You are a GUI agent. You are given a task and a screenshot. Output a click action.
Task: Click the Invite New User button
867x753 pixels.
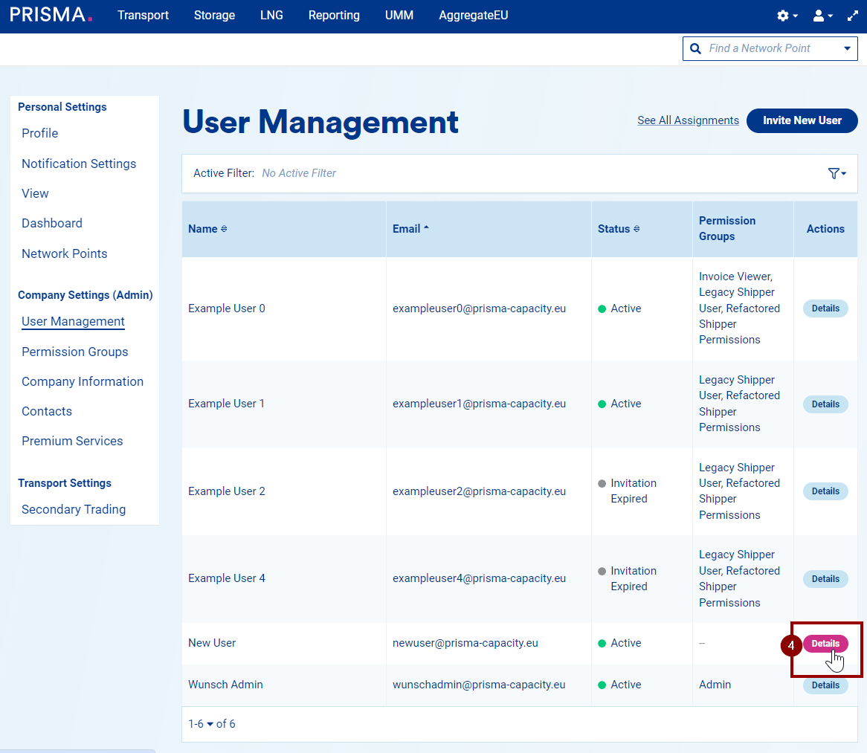[x=802, y=120]
